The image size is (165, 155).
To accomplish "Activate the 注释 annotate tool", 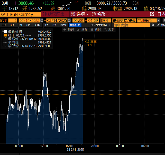I will [x=82, y=30].
